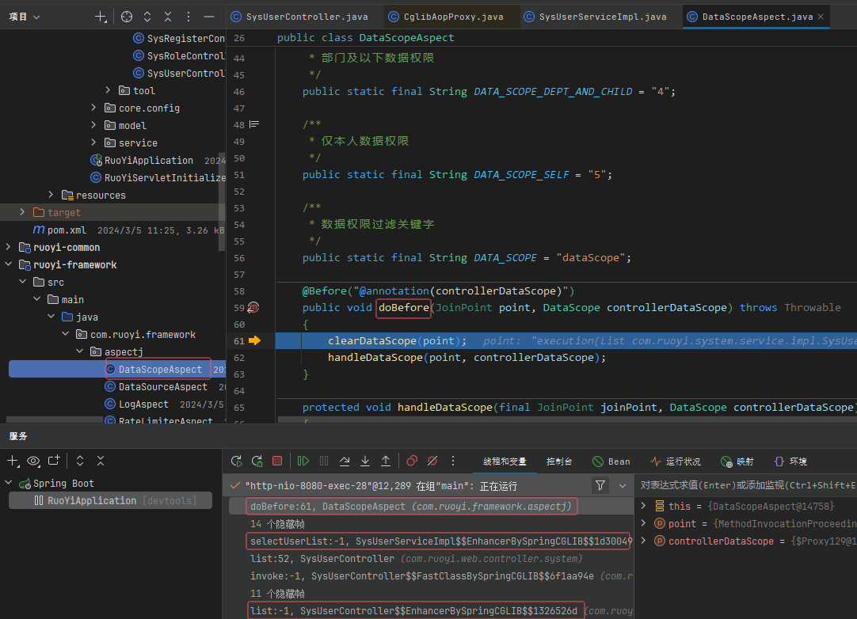Click the add new file plus icon in project panel

pyautogui.click(x=101, y=17)
